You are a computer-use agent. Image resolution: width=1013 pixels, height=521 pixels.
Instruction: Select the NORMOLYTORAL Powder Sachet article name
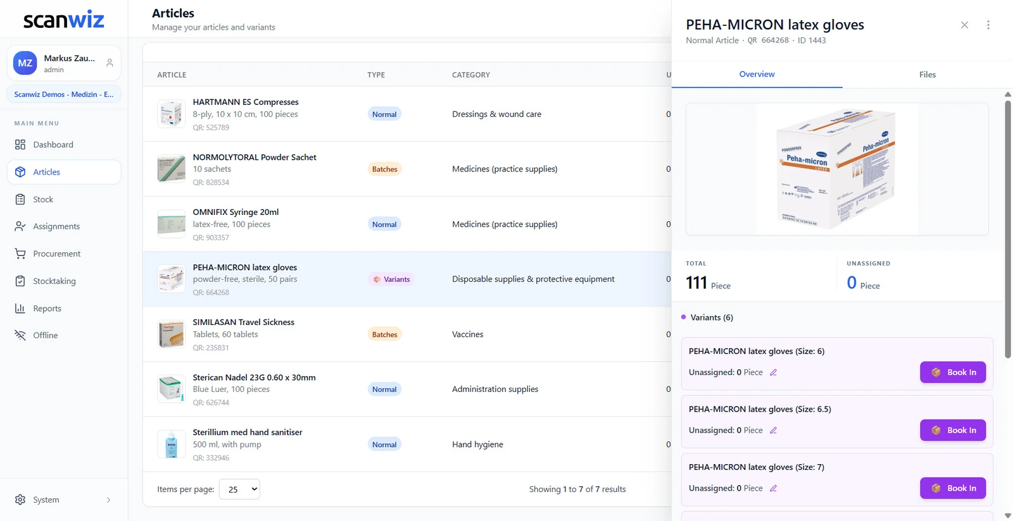point(255,157)
